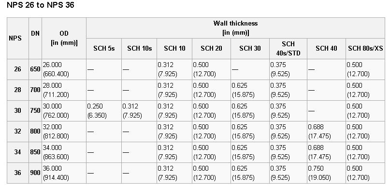Viewport: 390px width, 188px height.
Task: Select the 0.688 (17.475) cell in row 32
Action: click(326, 132)
